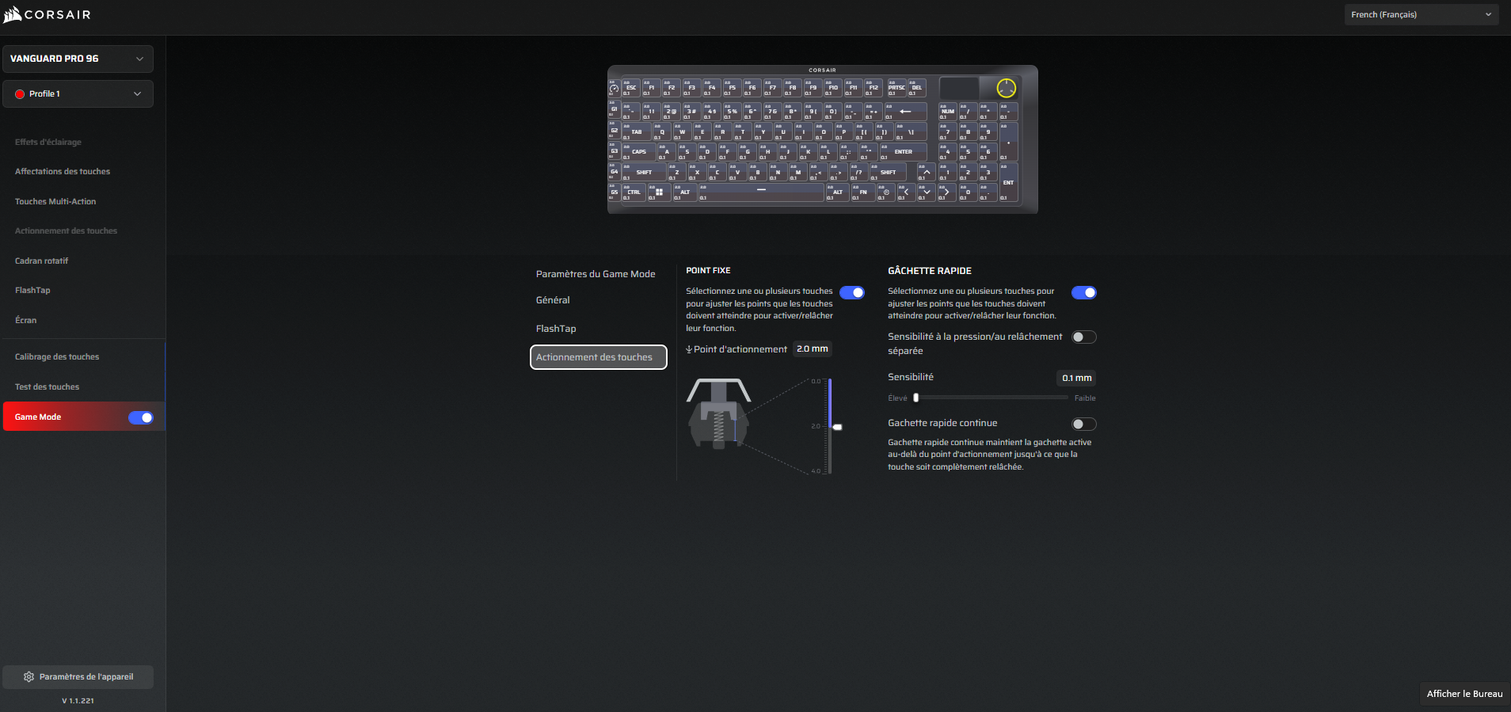1511x712 pixels.
Task: Open the language dropdown French (Français)
Action: [x=1421, y=14]
